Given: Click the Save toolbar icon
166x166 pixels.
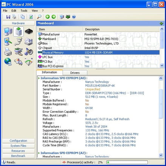Looking at the screenshot, I should coord(8,17).
